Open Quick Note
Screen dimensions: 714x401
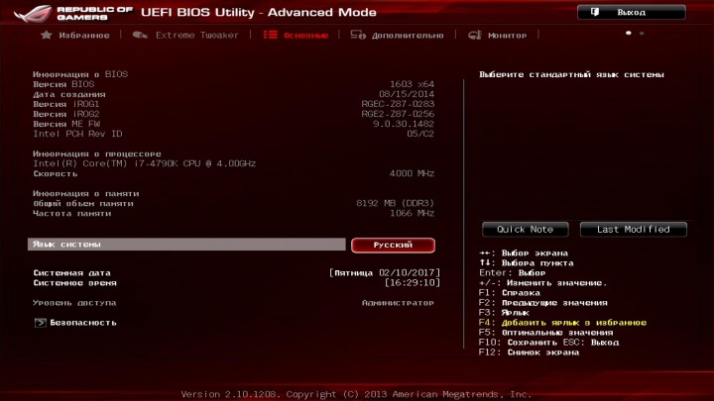pos(525,230)
